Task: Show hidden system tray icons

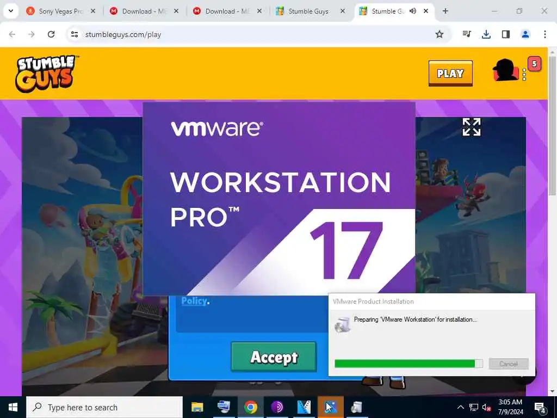Action: pyautogui.click(x=460, y=407)
